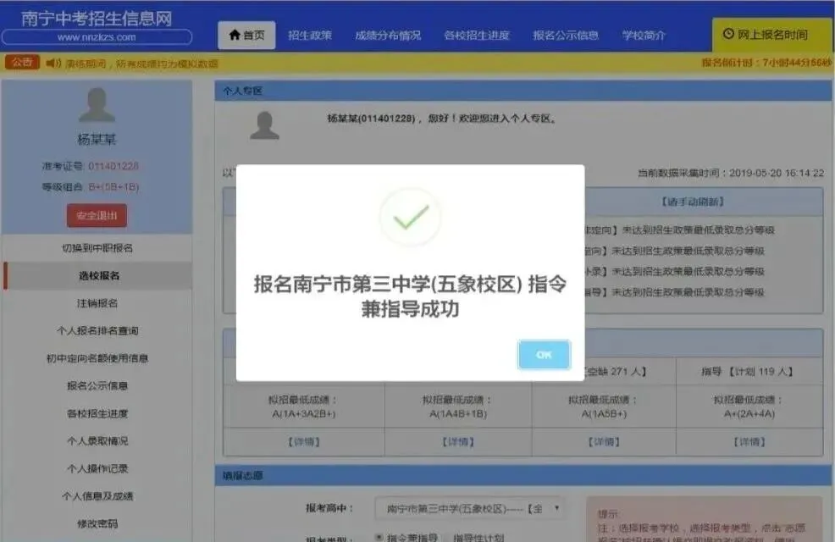Click the 报名倒计时 countdown text
835x542 pixels.
[766, 63]
